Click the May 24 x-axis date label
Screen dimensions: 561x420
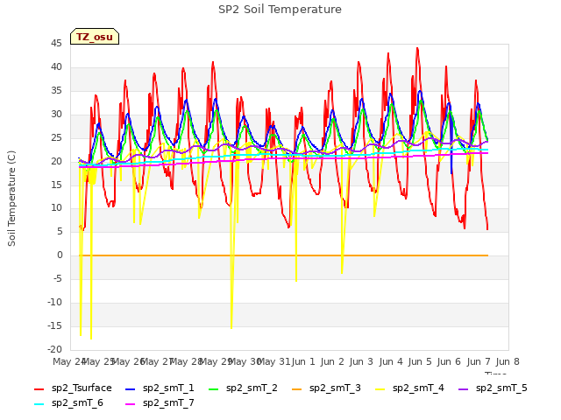(68, 361)
